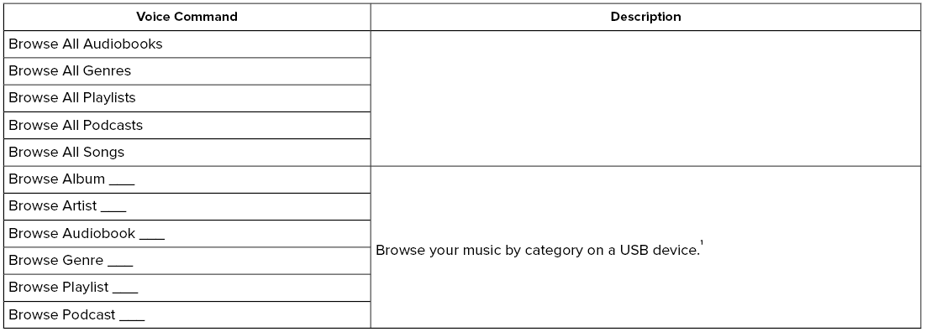926x332 pixels.
Task: Click the Voice Command column header
Action: click(x=187, y=17)
